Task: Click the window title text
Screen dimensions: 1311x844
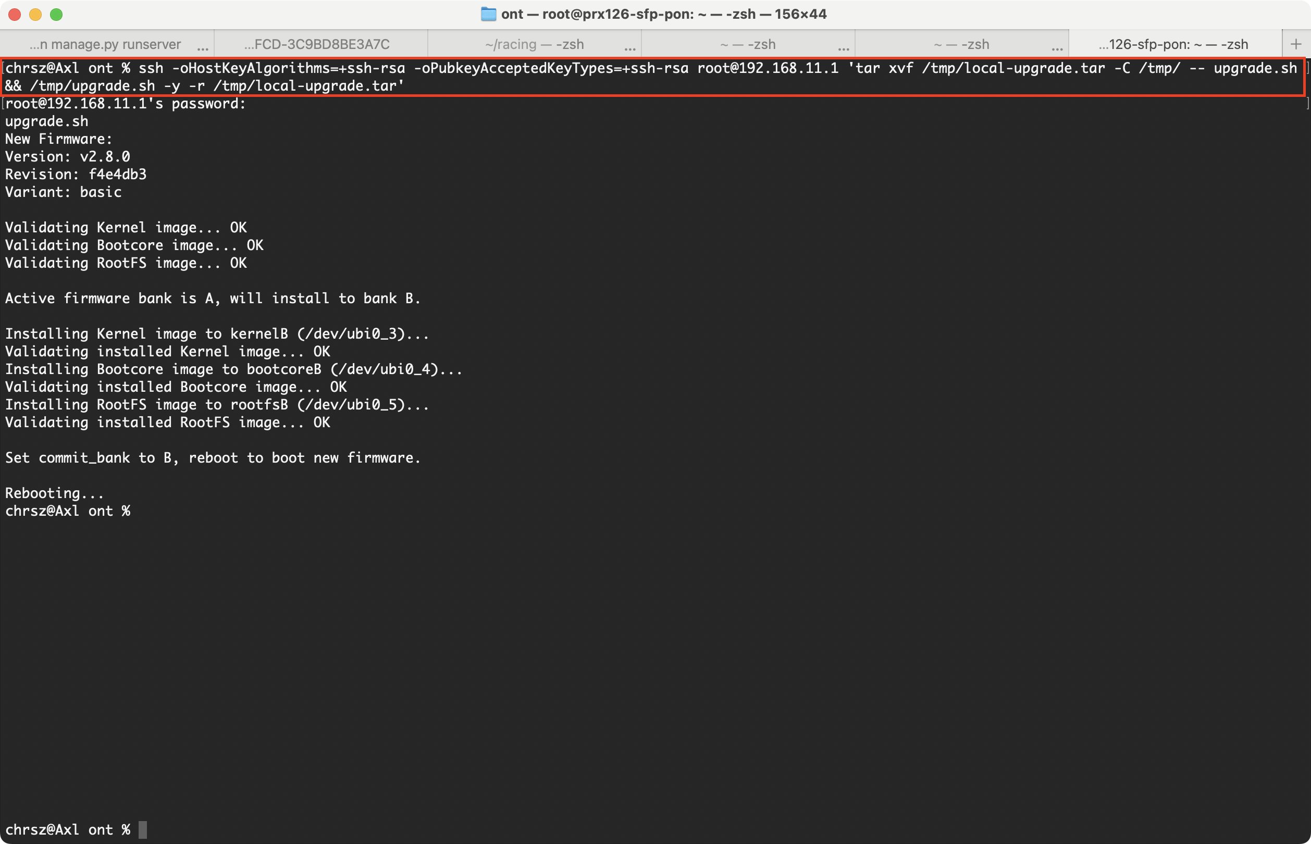Action: coord(663,14)
